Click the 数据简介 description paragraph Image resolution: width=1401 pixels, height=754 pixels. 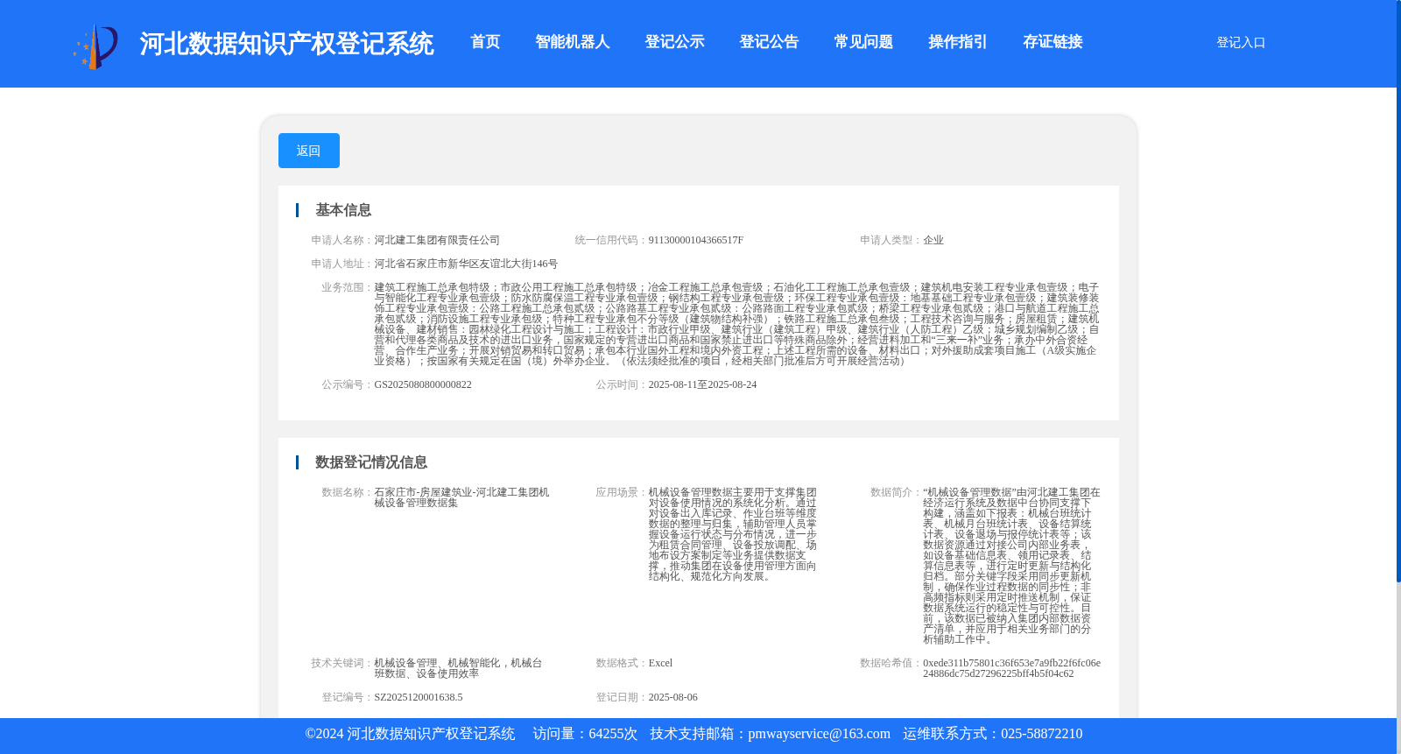(x=1011, y=566)
